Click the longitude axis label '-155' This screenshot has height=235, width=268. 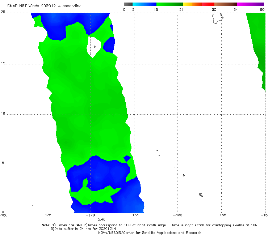[222, 215]
